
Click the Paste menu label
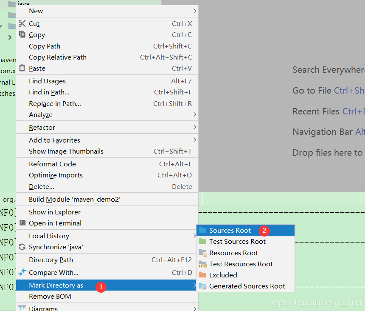coord(37,68)
